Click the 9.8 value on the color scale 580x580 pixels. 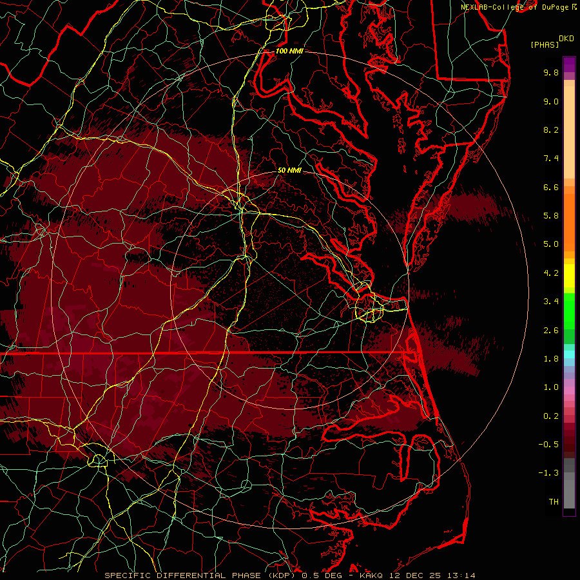(551, 72)
